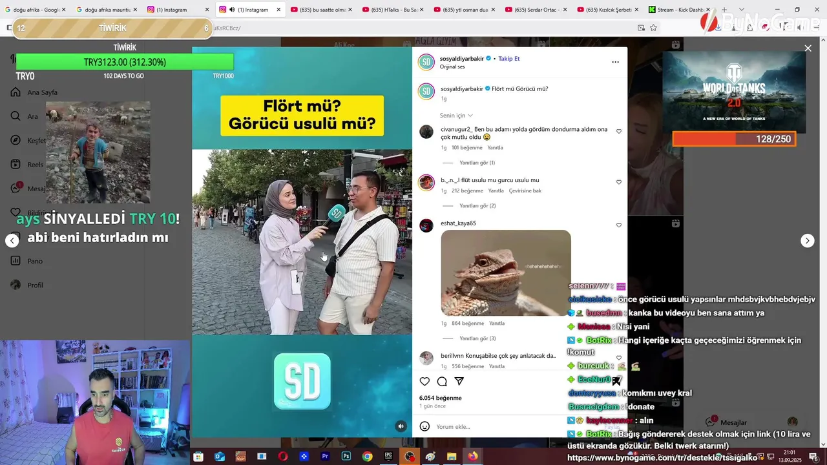Open notification center in system tray
The height and width of the screenshot is (465, 827).
[x=814, y=457]
